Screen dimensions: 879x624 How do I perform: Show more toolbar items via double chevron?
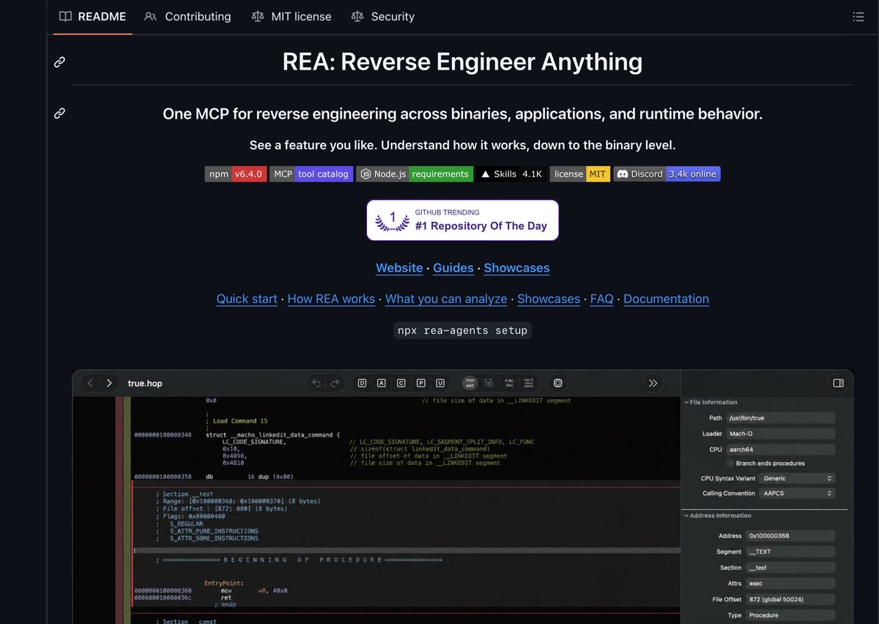click(653, 383)
